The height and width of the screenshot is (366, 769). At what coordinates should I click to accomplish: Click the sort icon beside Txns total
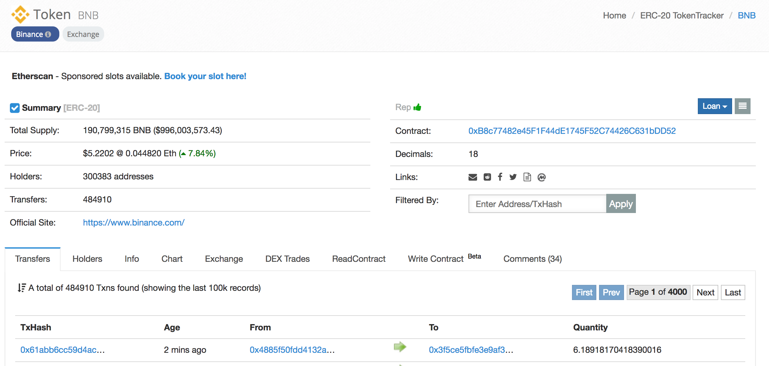(22, 288)
